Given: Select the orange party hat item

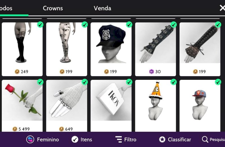Looking at the screenshot, I should coord(156,106).
